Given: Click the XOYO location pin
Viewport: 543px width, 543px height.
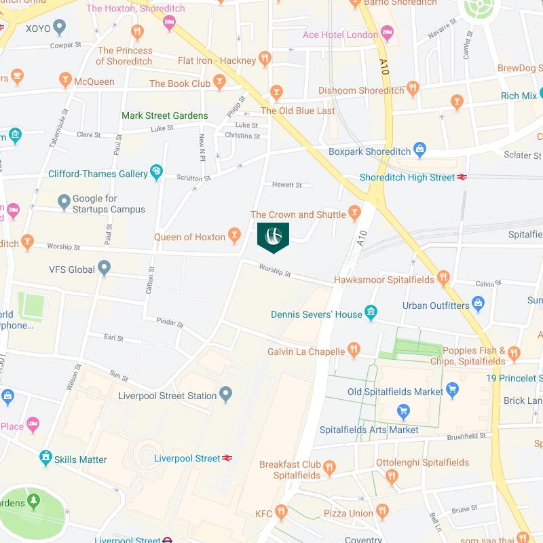Looking at the screenshot, I should [x=60, y=27].
